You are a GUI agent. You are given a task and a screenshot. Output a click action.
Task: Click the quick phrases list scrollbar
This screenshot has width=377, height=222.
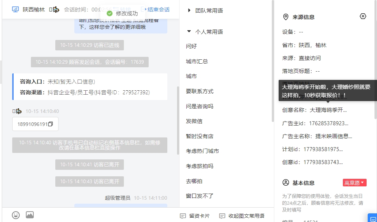coord(273,61)
